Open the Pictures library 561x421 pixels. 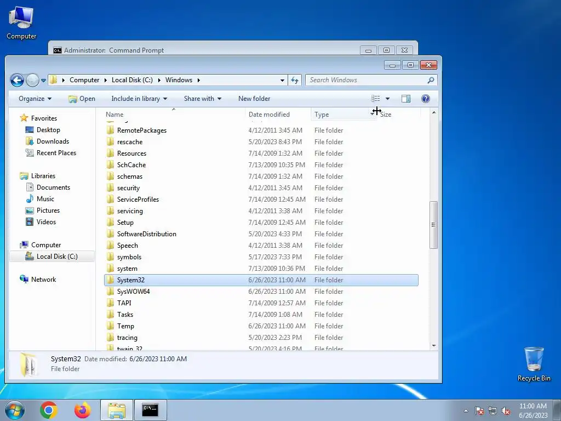click(x=48, y=210)
